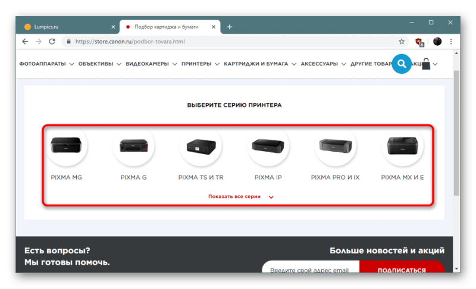This screenshot has height=289, width=476.
Task: Select the PIXMA MX И E printer image
Action: pos(403,145)
